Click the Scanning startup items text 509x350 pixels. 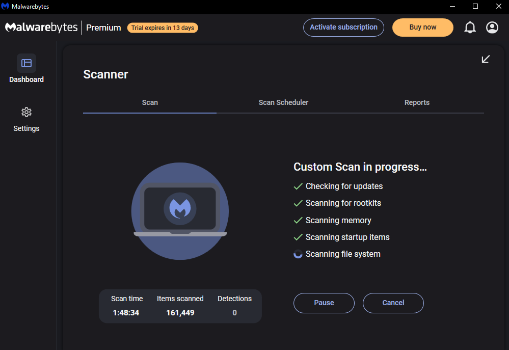[x=347, y=237]
